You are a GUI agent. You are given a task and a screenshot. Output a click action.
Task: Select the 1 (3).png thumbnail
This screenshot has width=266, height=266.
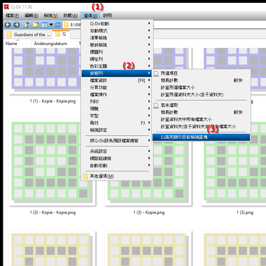click(234, 162)
